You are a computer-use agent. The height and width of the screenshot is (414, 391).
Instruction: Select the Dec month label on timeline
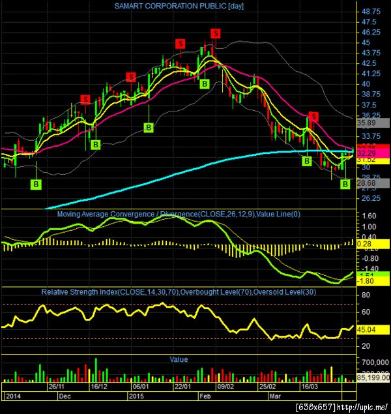point(65,396)
